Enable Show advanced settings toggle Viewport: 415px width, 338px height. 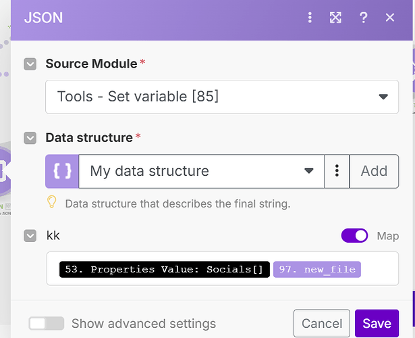click(x=47, y=323)
